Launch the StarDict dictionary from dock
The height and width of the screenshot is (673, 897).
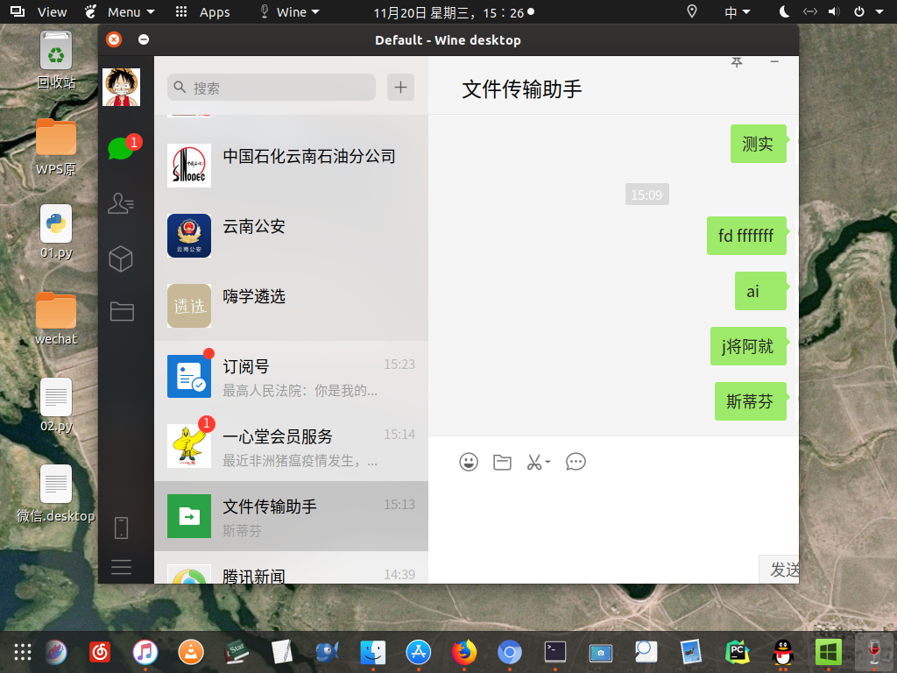click(x=237, y=652)
